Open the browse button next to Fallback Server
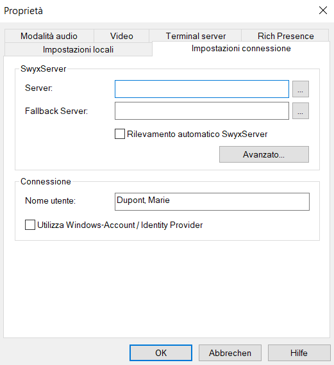The image size is (334, 365). (301, 111)
